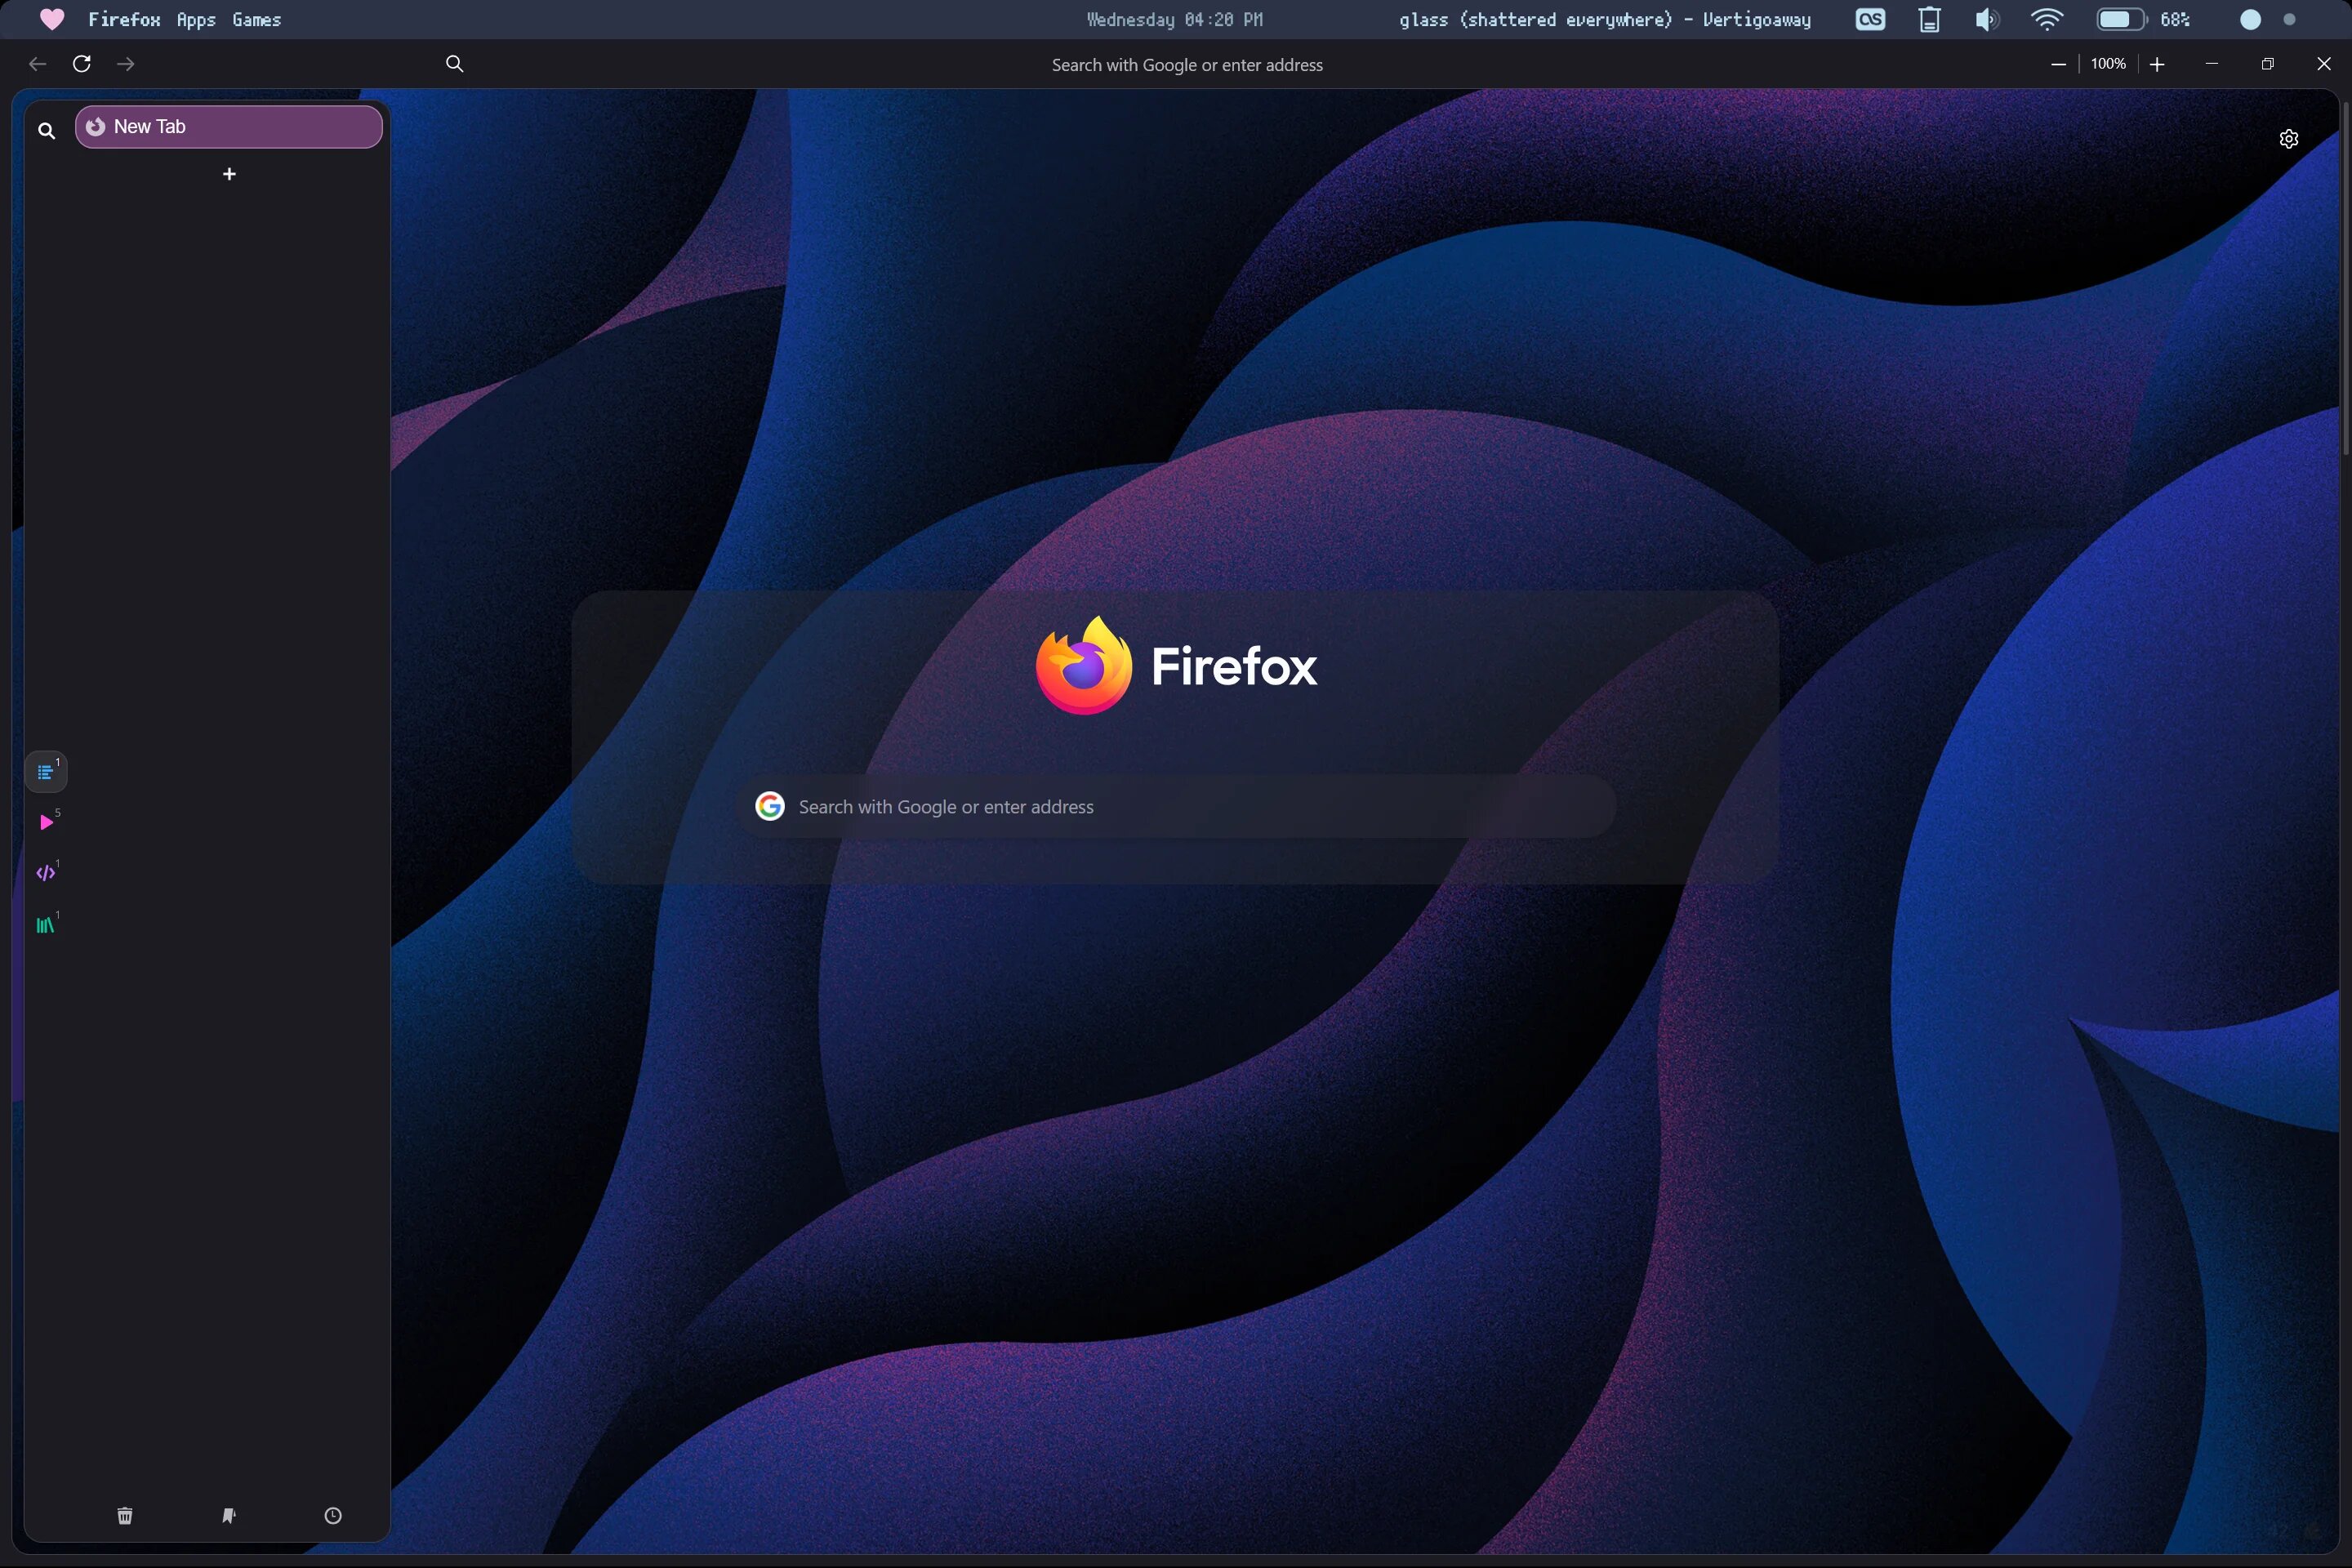2352x1568 pixels.
Task: Reload the current page
Action: point(82,64)
